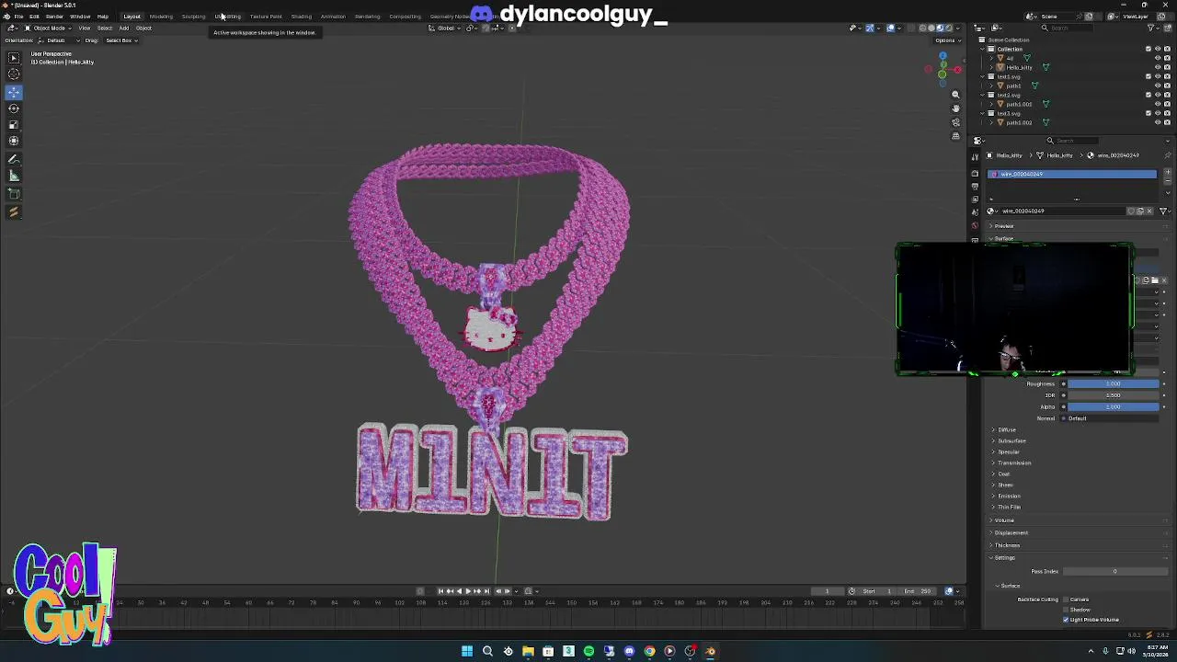The image size is (1177, 662).
Task: Open the viewport Object menu
Action: pyautogui.click(x=143, y=29)
